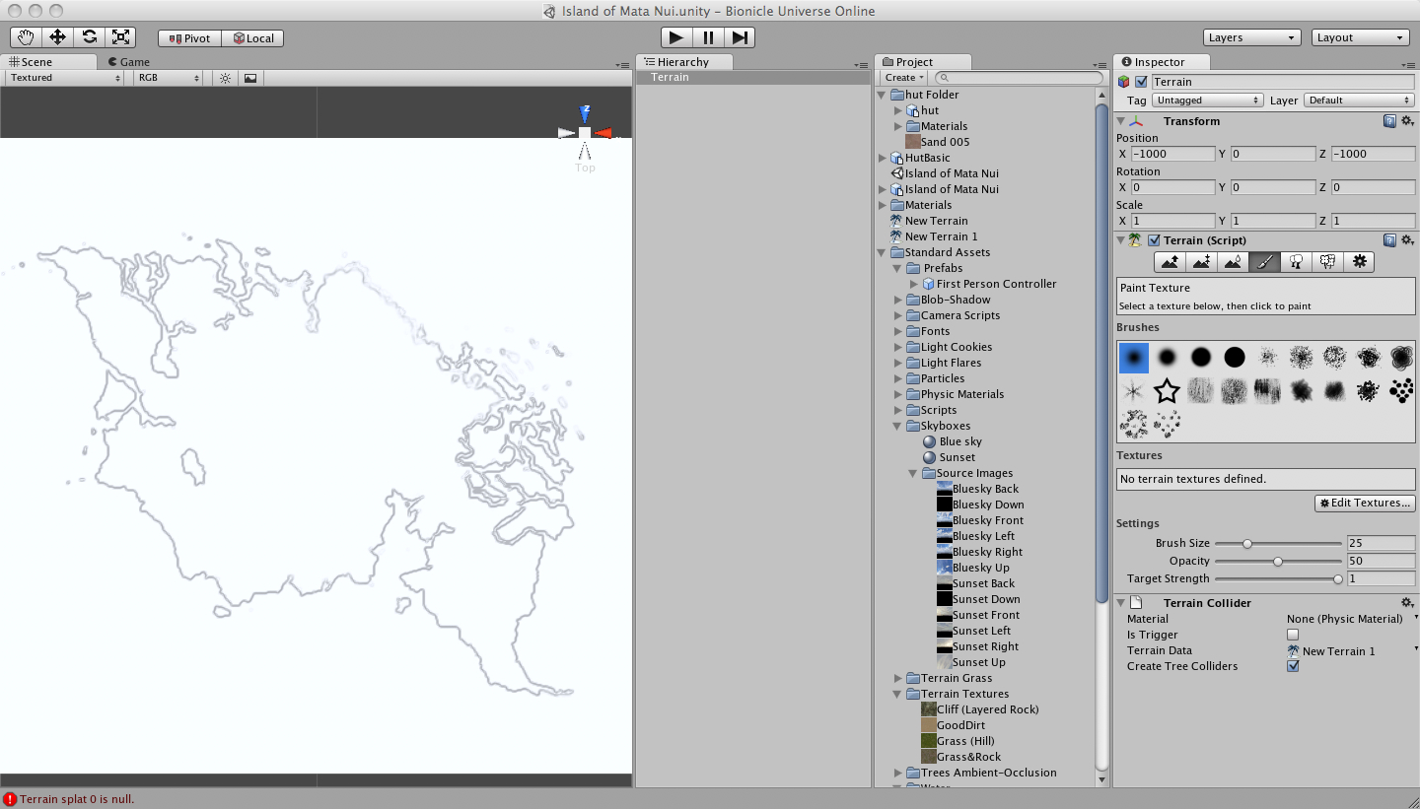Expand the Terrain Grass folder
This screenshot has width=1420, height=809.
click(898, 678)
